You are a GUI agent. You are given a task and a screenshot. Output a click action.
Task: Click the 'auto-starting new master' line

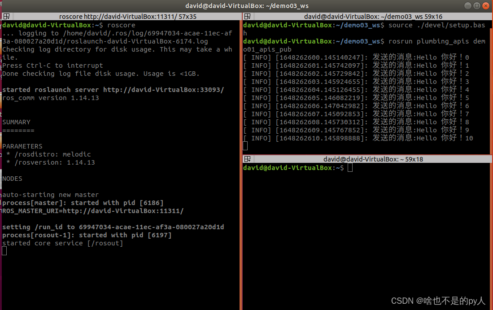50,195
